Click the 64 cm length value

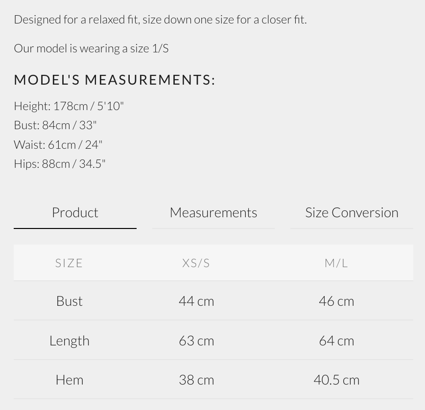[336, 340]
